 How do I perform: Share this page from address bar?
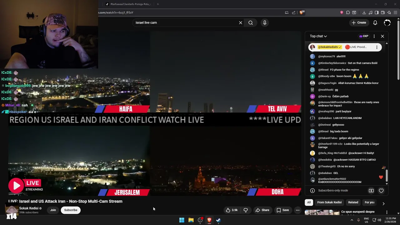click(294, 12)
